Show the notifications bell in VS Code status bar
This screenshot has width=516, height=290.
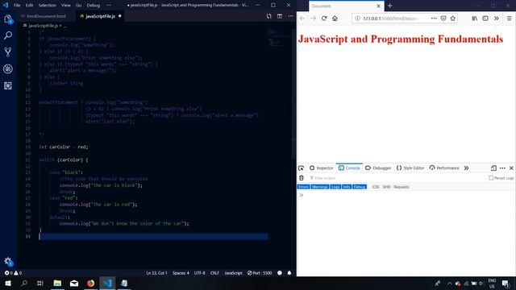[289, 273]
